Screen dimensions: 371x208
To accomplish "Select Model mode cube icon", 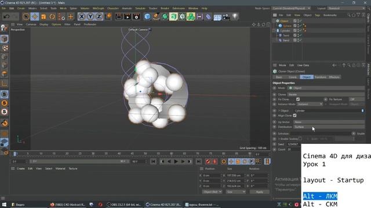I will (4, 39).
